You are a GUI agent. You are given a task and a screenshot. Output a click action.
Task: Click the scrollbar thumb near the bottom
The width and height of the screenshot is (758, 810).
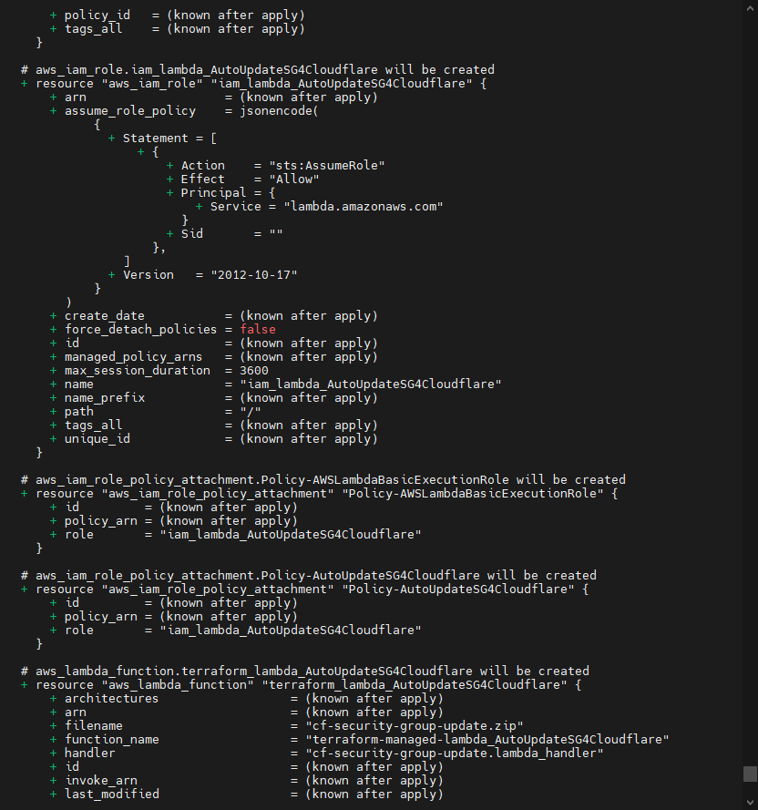click(750, 774)
